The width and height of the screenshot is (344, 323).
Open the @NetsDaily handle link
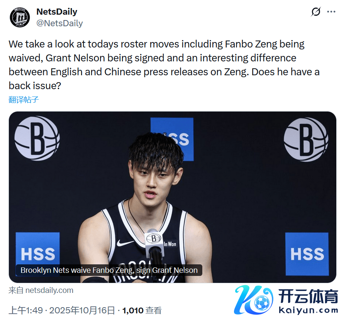(x=59, y=23)
